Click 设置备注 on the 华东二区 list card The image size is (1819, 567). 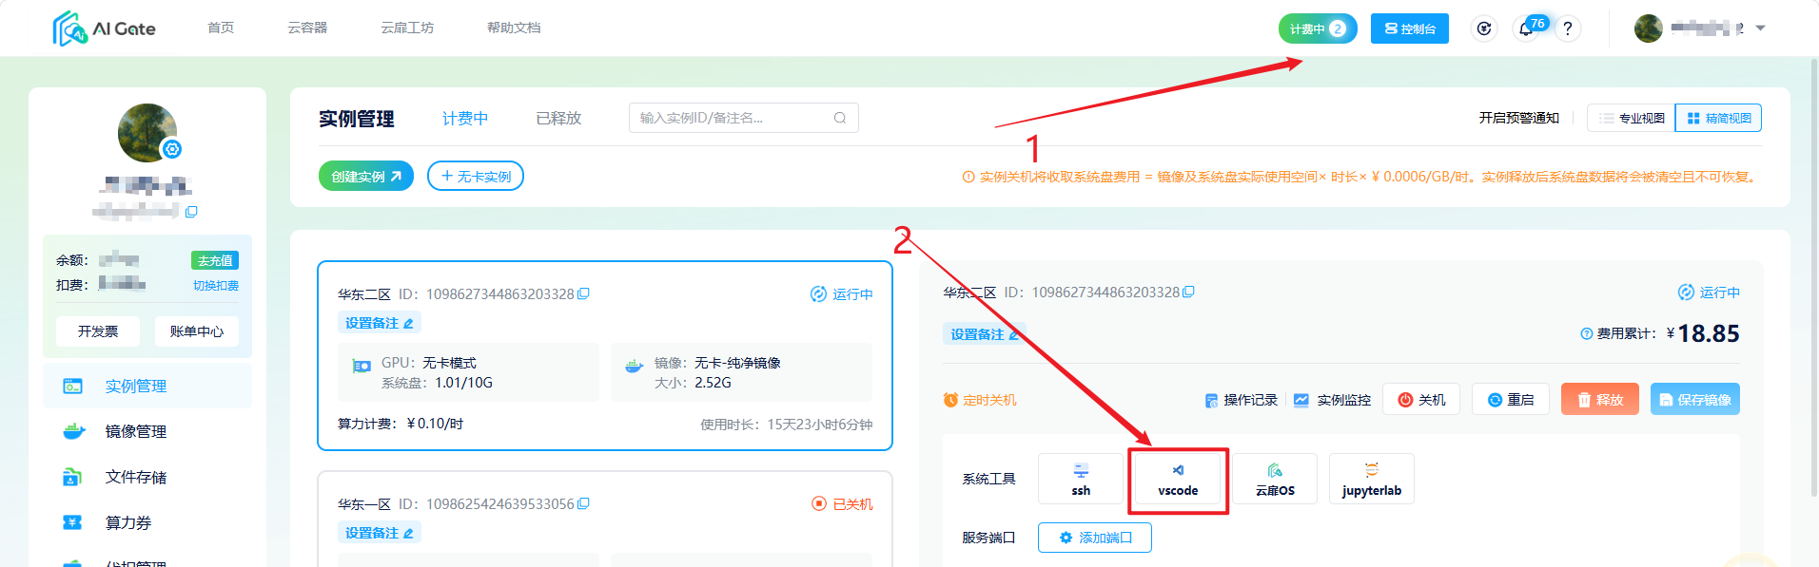click(380, 323)
